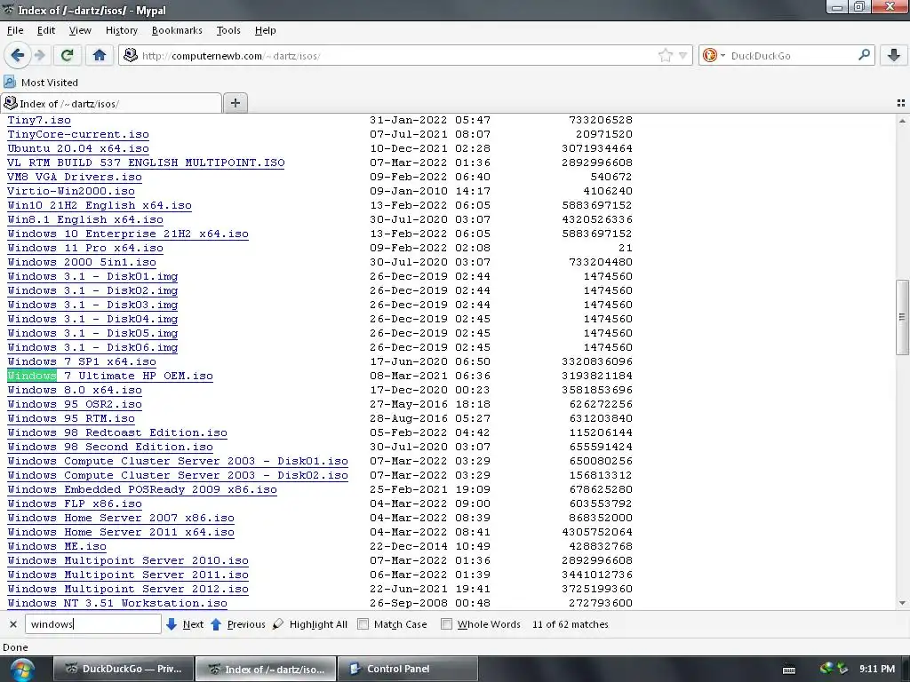Image resolution: width=910 pixels, height=682 pixels.
Task: Click the 31-Jan-2022 05:47 date entry
Action: pos(430,120)
